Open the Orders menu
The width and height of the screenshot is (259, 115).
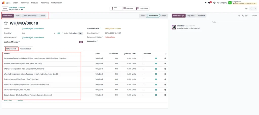(16, 3)
